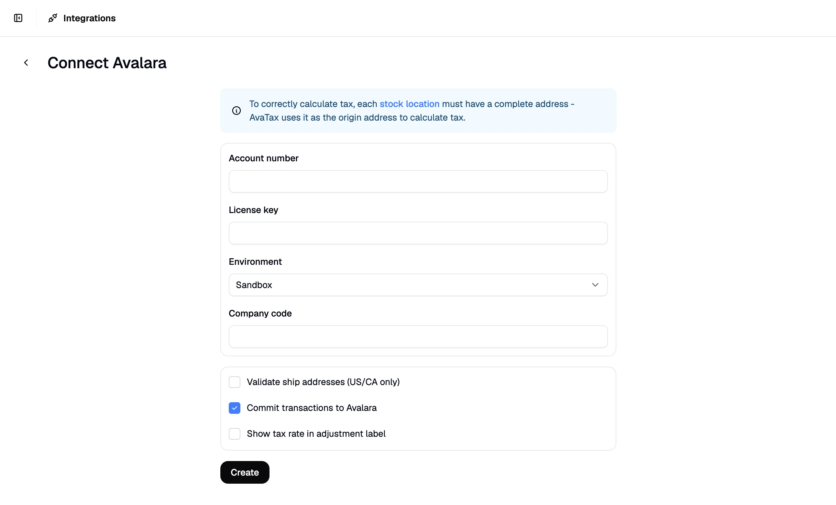
Task: Enable Show tax rate in adjustment label
Action: tap(235, 434)
